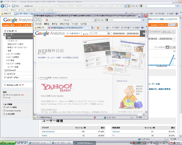Open 編集 menu in front browser window
This screenshot has height=145, width=182.
click(x=47, y=24)
